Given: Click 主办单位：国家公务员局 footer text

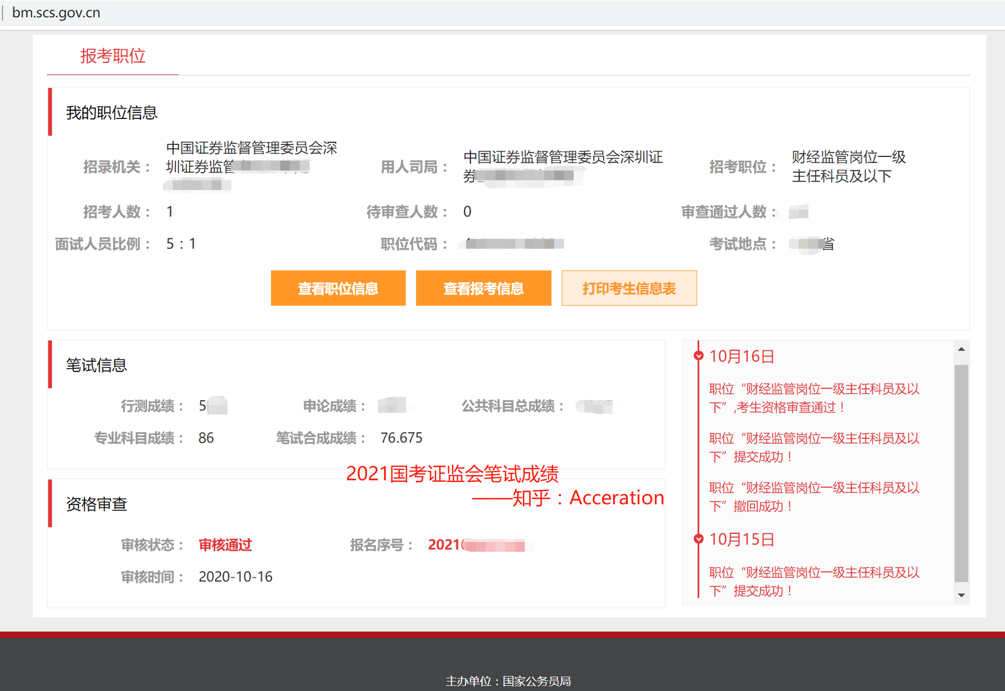Looking at the screenshot, I should point(508,681).
